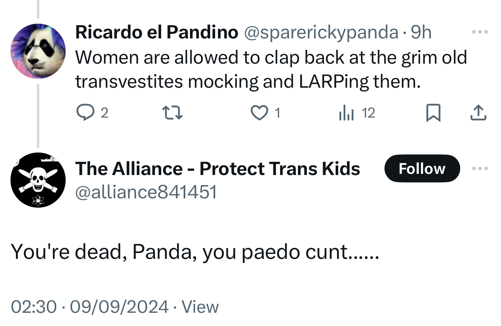Image resolution: width=501 pixels, height=326 pixels.
Task: Click the 9h timestamp
Action: coord(421,33)
